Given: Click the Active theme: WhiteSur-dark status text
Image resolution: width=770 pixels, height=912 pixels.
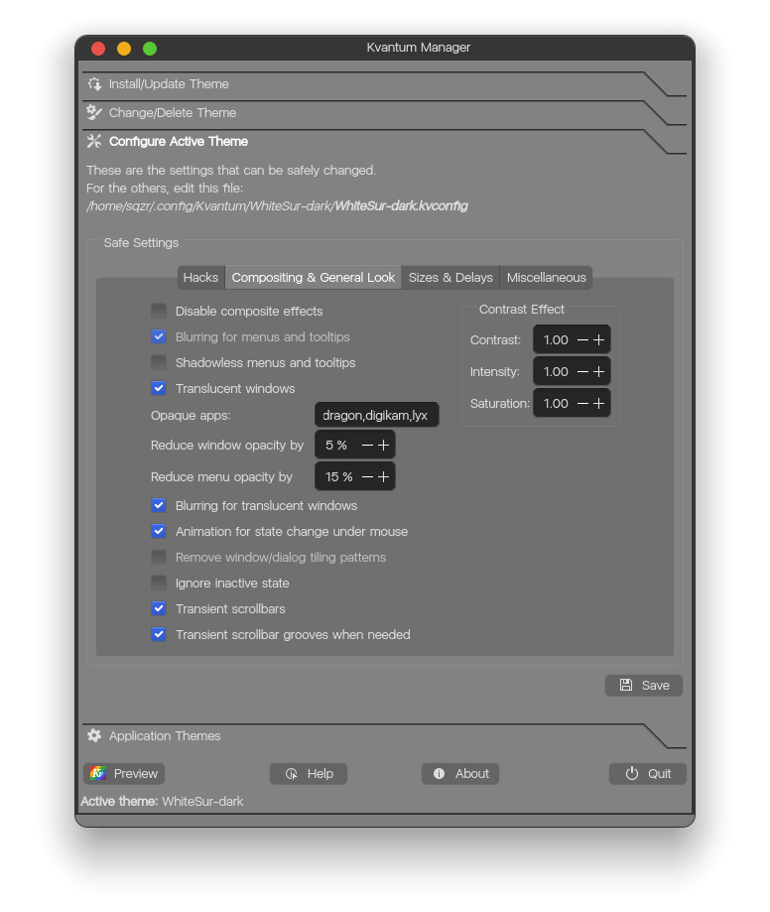Looking at the screenshot, I should click(163, 802).
